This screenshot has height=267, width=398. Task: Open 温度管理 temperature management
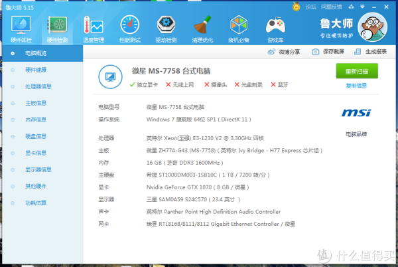(94, 29)
